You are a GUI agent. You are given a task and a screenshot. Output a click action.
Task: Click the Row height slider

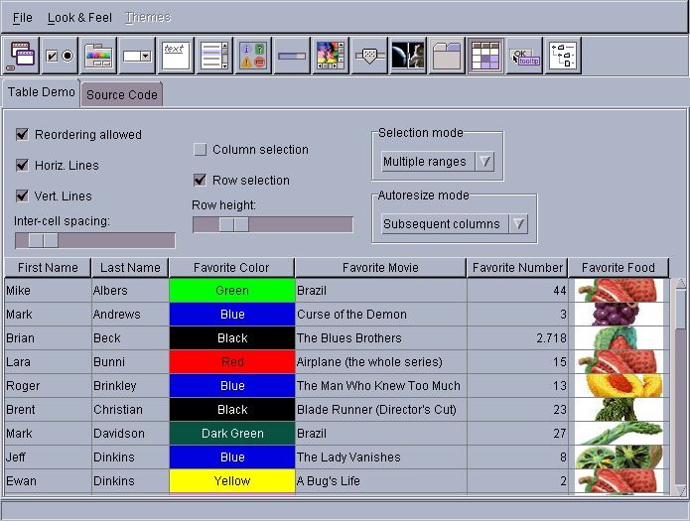pyautogui.click(x=273, y=224)
